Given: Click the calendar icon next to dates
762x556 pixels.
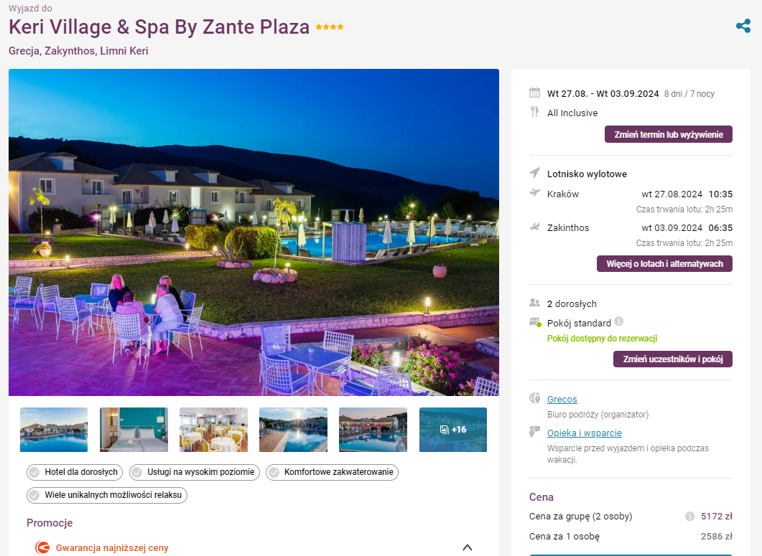Looking at the screenshot, I should coord(534,93).
